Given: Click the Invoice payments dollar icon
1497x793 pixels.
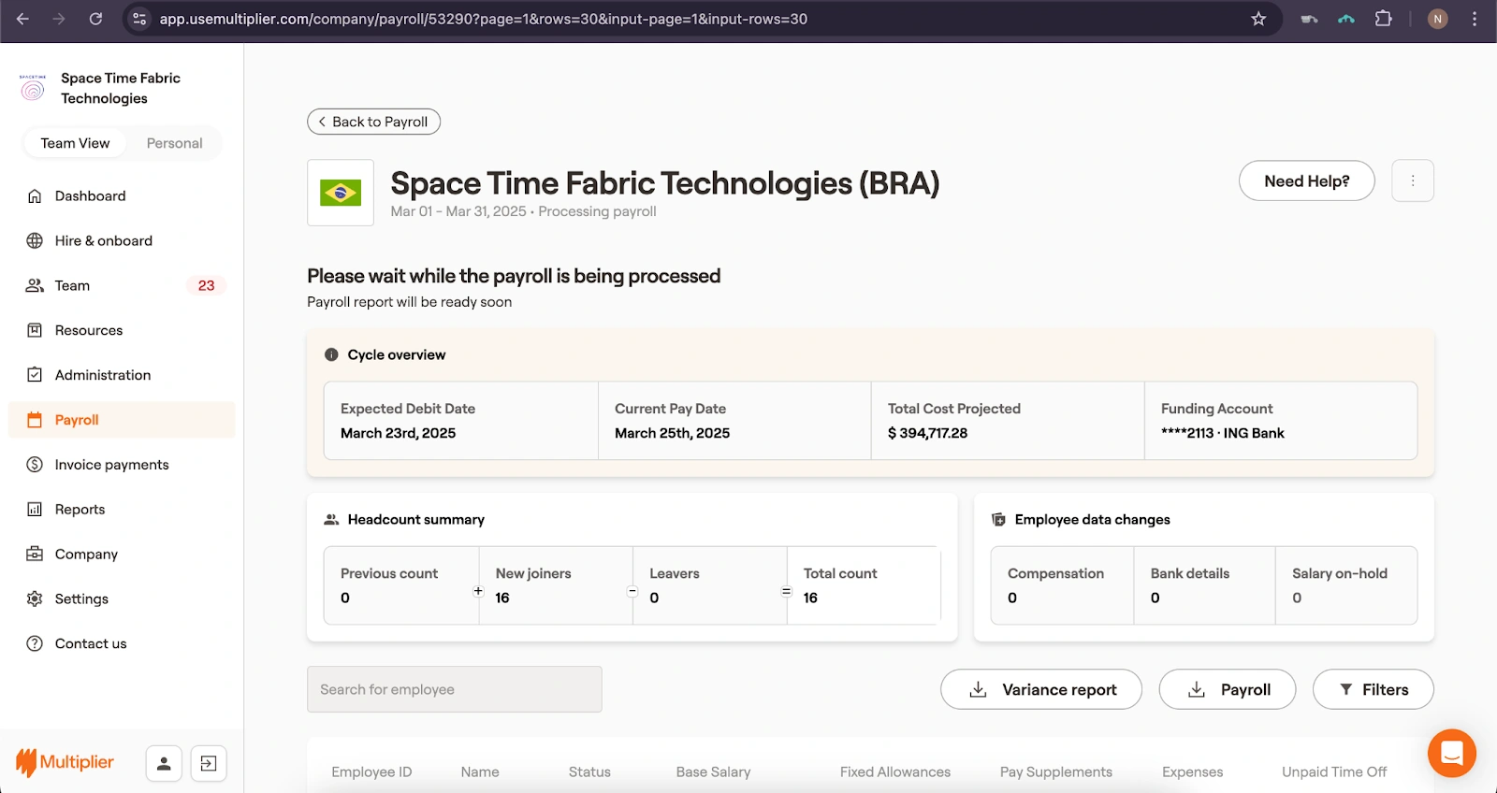Looking at the screenshot, I should pyautogui.click(x=35, y=465).
